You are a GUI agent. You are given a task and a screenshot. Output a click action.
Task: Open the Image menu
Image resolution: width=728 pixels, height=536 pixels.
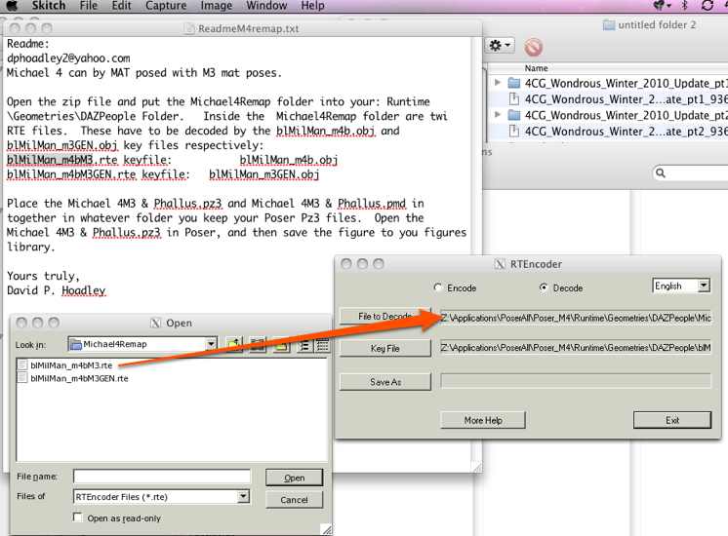click(x=217, y=5)
